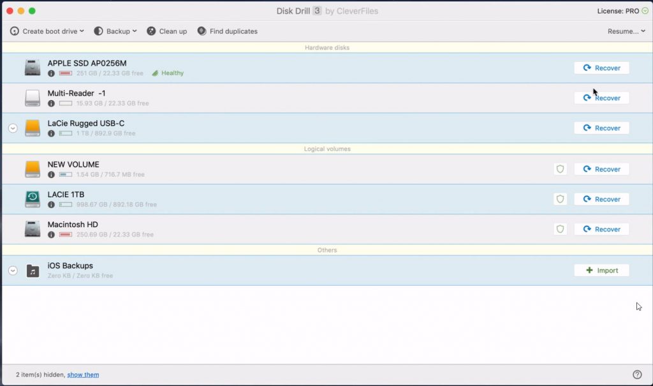
Task: Select the LACIE 1TB name
Action: click(x=66, y=195)
